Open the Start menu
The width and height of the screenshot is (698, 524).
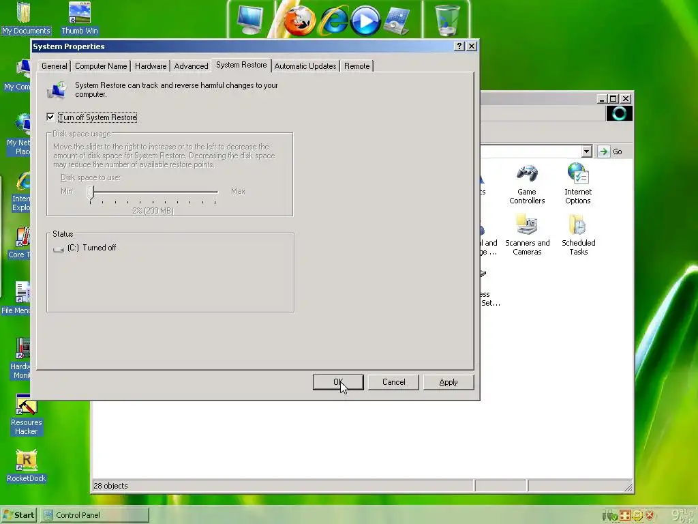(18, 515)
